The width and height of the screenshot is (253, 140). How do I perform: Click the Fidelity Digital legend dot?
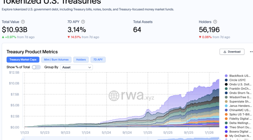pyautogui.click(x=226, y=119)
